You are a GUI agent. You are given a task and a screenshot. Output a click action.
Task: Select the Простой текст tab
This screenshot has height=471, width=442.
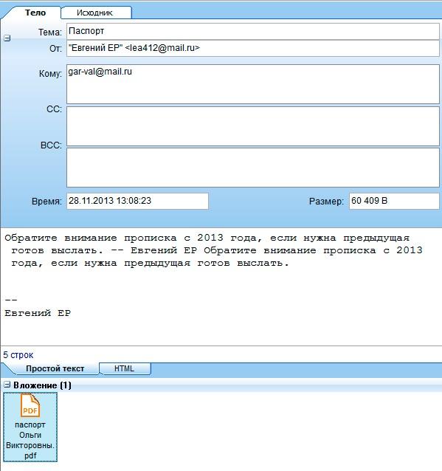pyautogui.click(x=55, y=368)
